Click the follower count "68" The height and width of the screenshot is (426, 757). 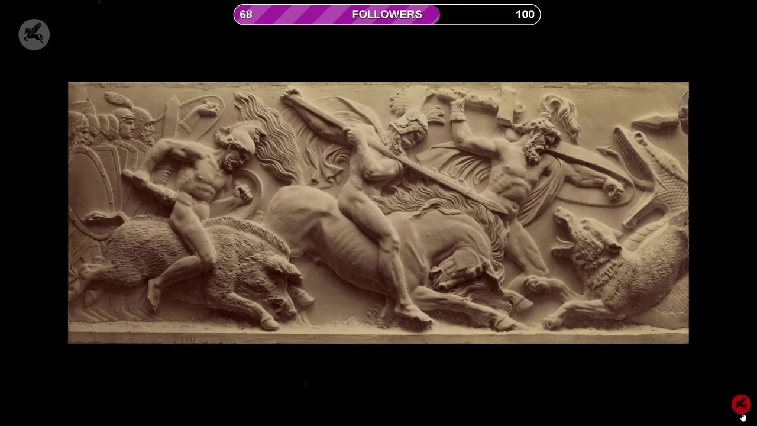246,14
